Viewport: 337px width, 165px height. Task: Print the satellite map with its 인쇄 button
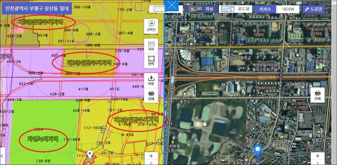317,95
